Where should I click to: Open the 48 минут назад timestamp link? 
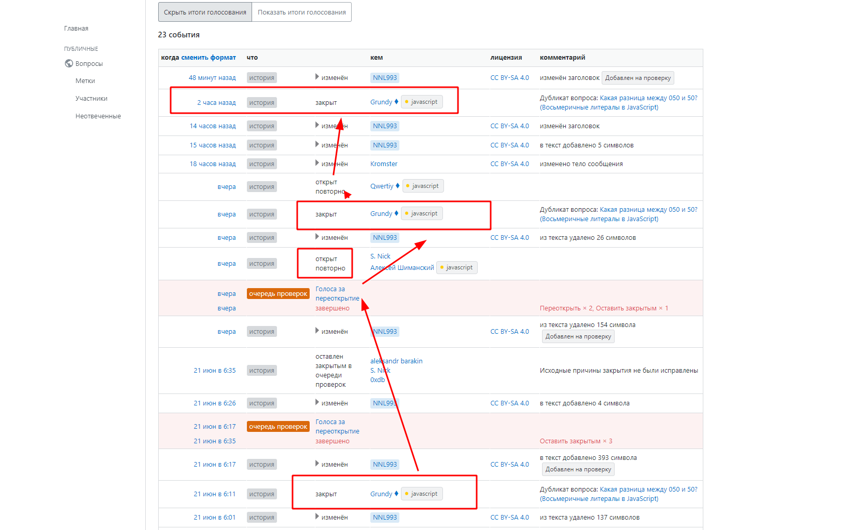[212, 78]
